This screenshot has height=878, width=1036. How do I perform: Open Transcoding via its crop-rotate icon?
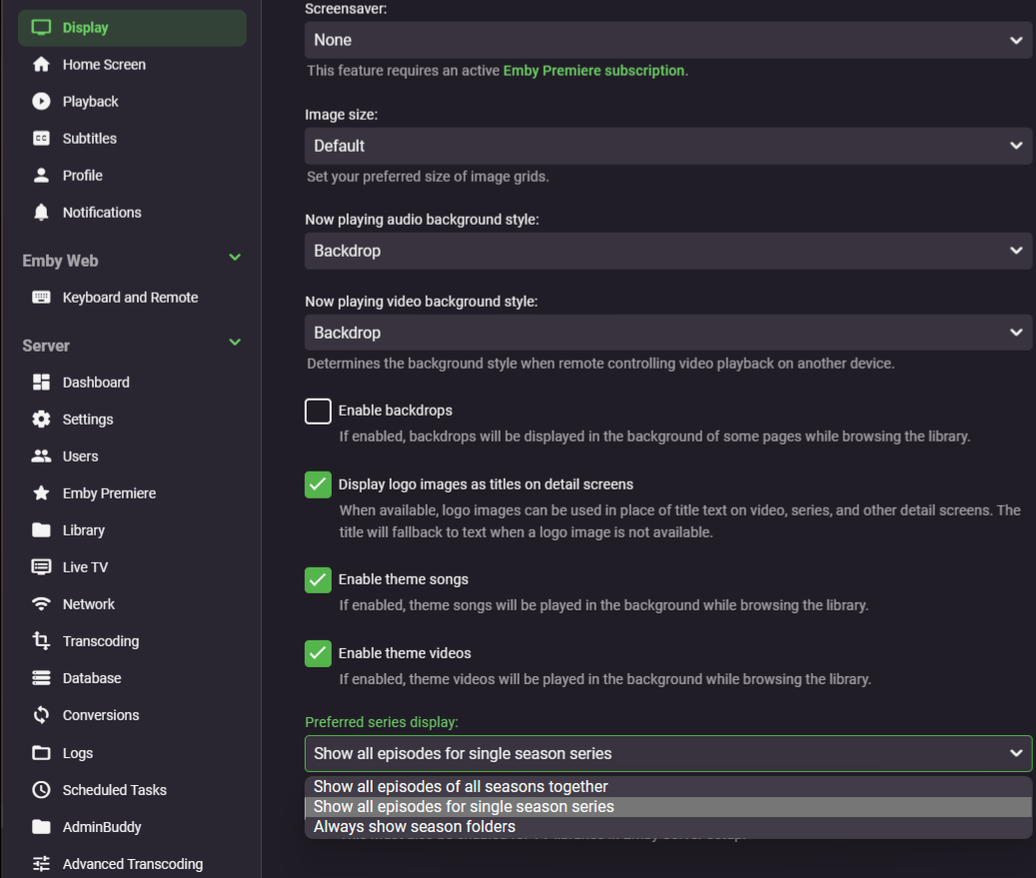pos(41,640)
